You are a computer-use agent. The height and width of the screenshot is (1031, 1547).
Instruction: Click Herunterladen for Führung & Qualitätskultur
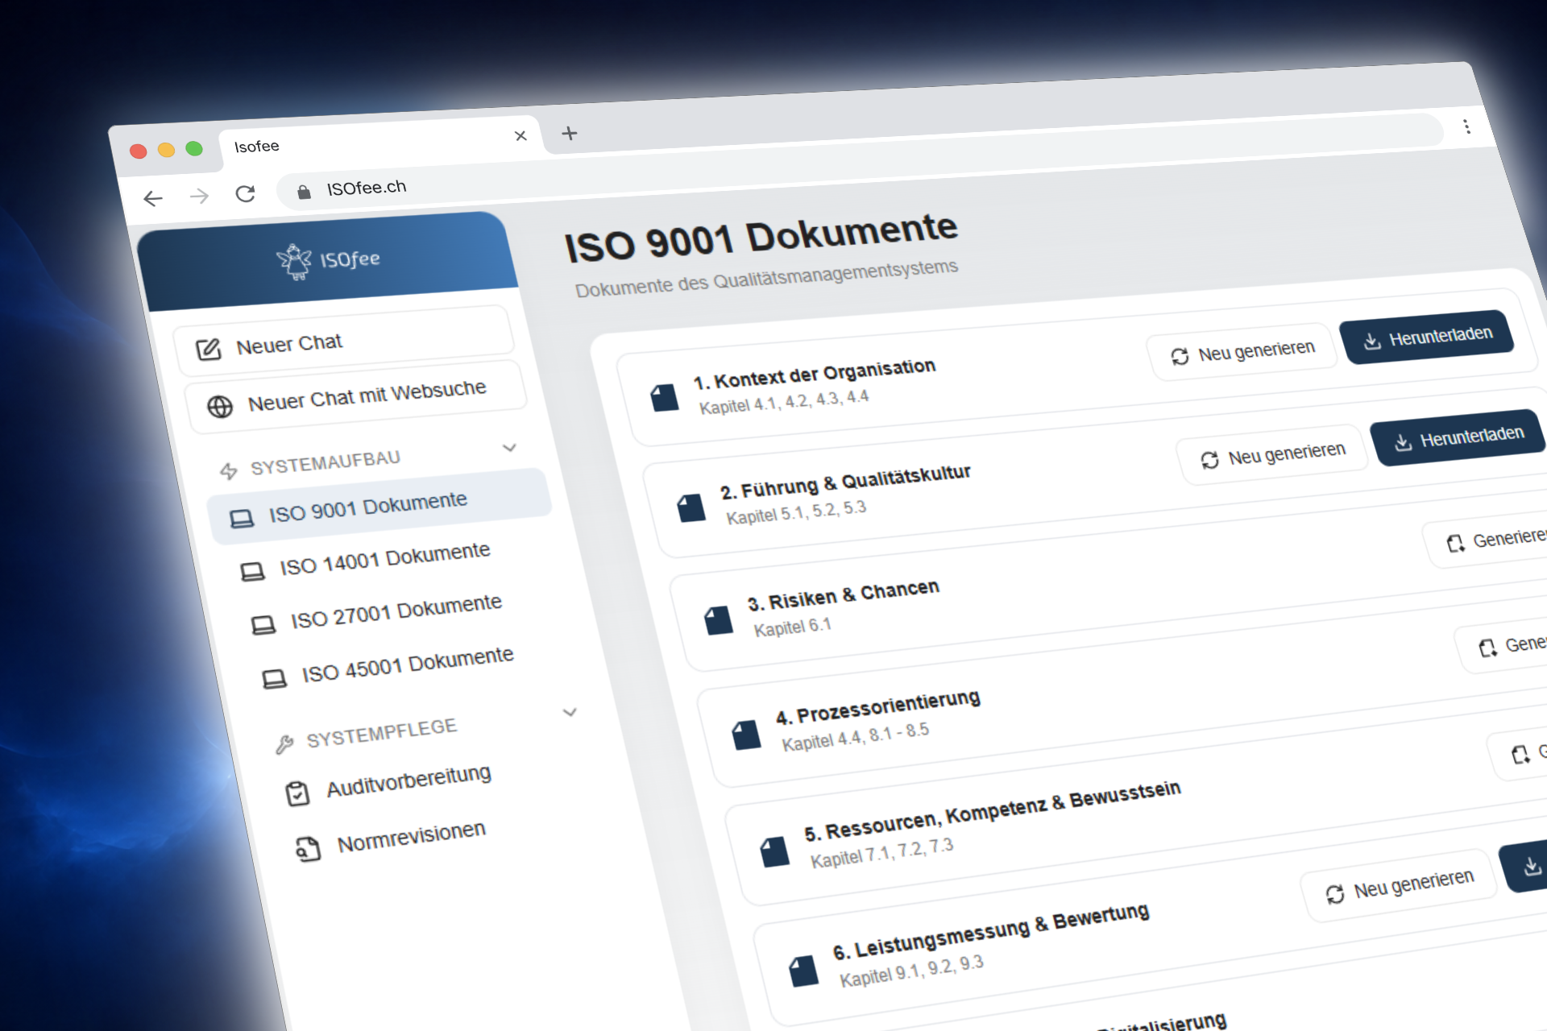tap(1458, 438)
